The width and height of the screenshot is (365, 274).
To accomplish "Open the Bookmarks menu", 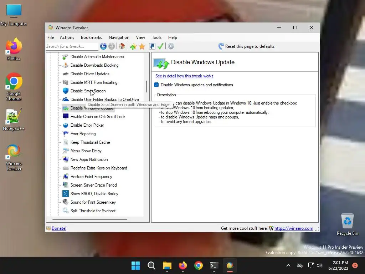I will (x=91, y=37).
